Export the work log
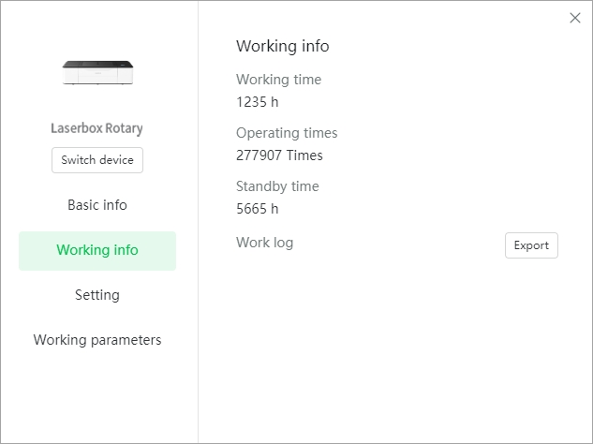 click(531, 245)
